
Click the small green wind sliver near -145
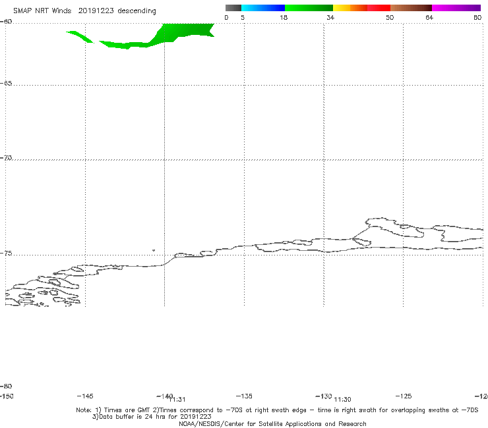[80, 37]
